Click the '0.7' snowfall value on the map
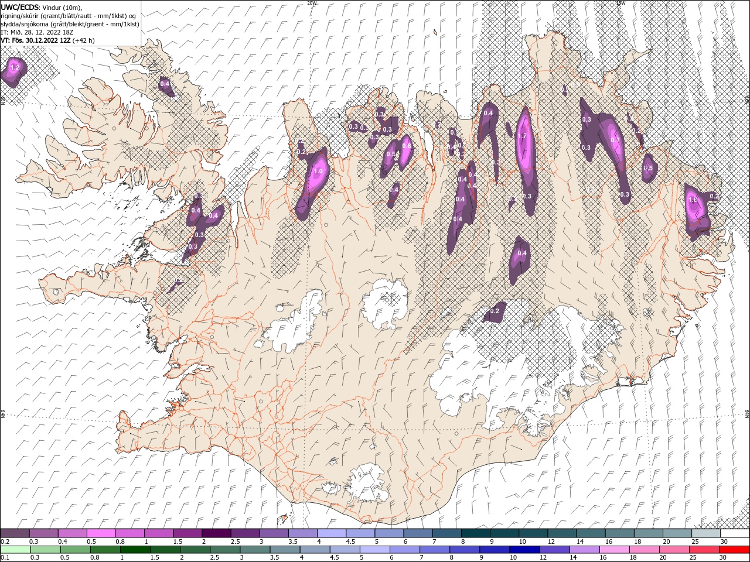750x562 pixels. pyautogui.click(x=615, y=140)
